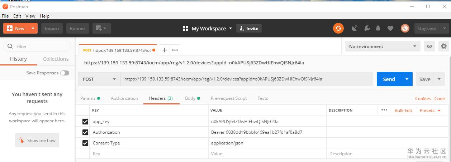The image size is (451, 162).
Task: Open the Edit menu
Action: (x=17, y=16)
